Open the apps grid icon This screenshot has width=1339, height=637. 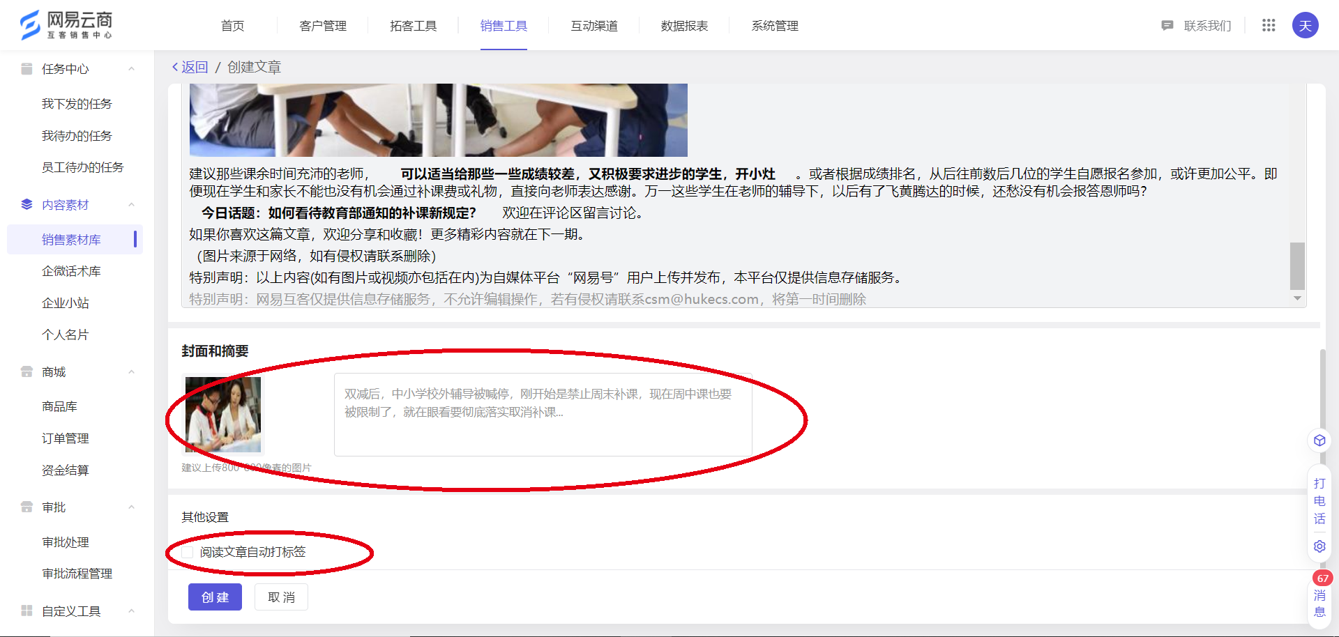click(x=1269, y=25)
